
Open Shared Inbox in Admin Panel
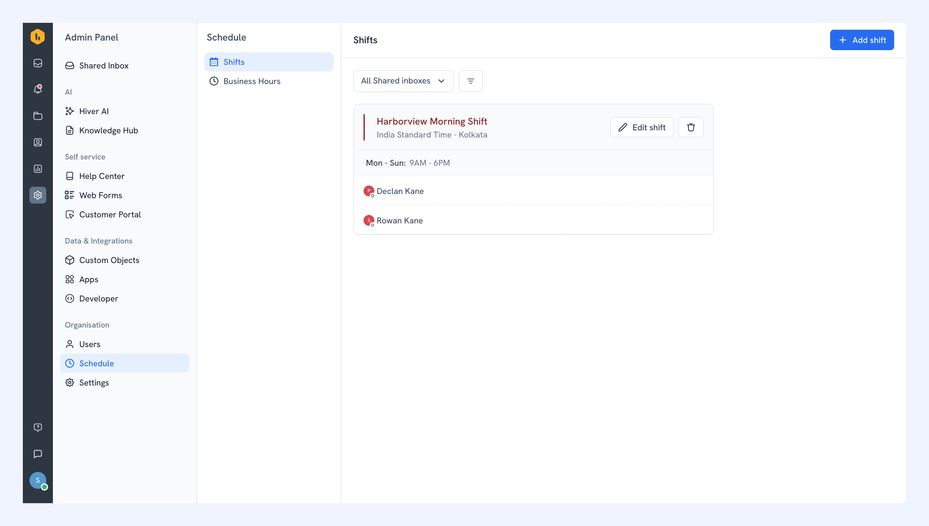click(124, 65)
